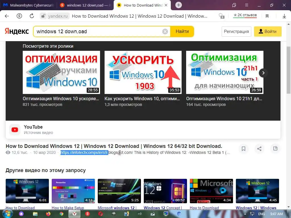This screenshot has height=218, width=291.
Task: Switch to the Malwarebytes Cybersecurity tab
Action: point(29,5)
